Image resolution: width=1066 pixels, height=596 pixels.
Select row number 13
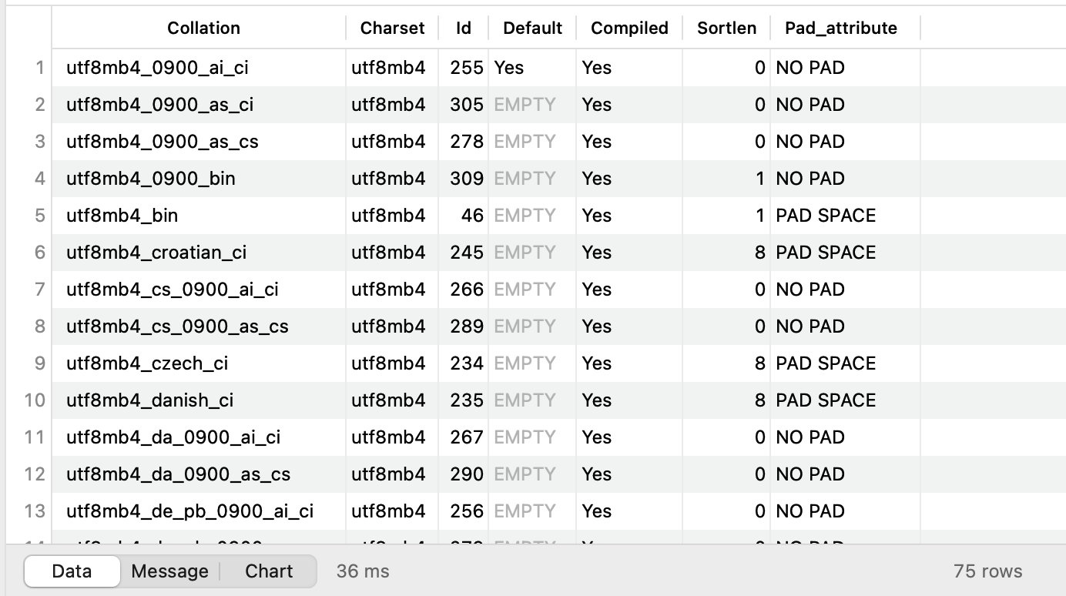[35, 511]
